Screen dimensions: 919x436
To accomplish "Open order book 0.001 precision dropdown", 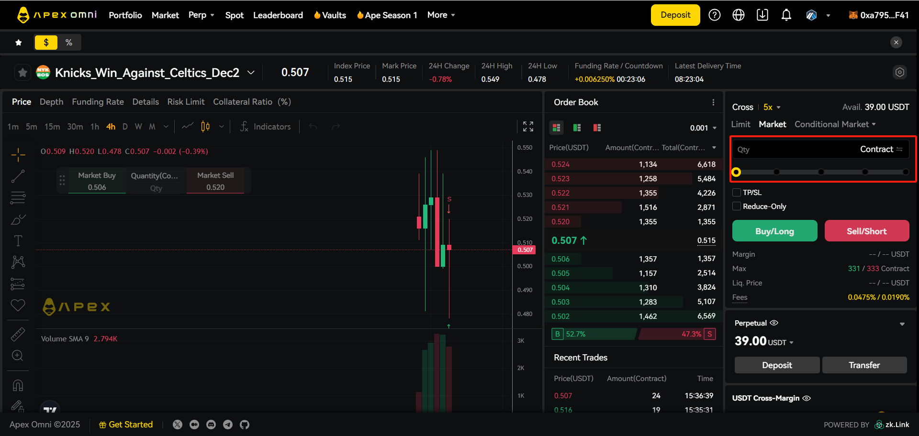I will click(703, 128).
